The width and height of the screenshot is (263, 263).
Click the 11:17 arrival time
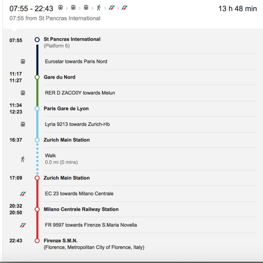(16, 74)
